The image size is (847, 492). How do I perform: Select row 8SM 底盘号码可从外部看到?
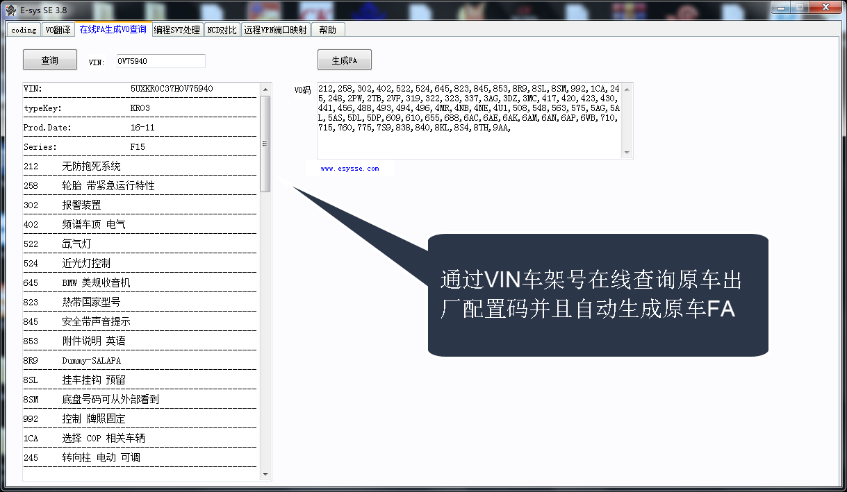[140, 400]
